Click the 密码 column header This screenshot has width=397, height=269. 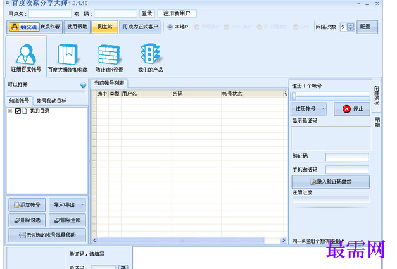[x=196, y=94]
